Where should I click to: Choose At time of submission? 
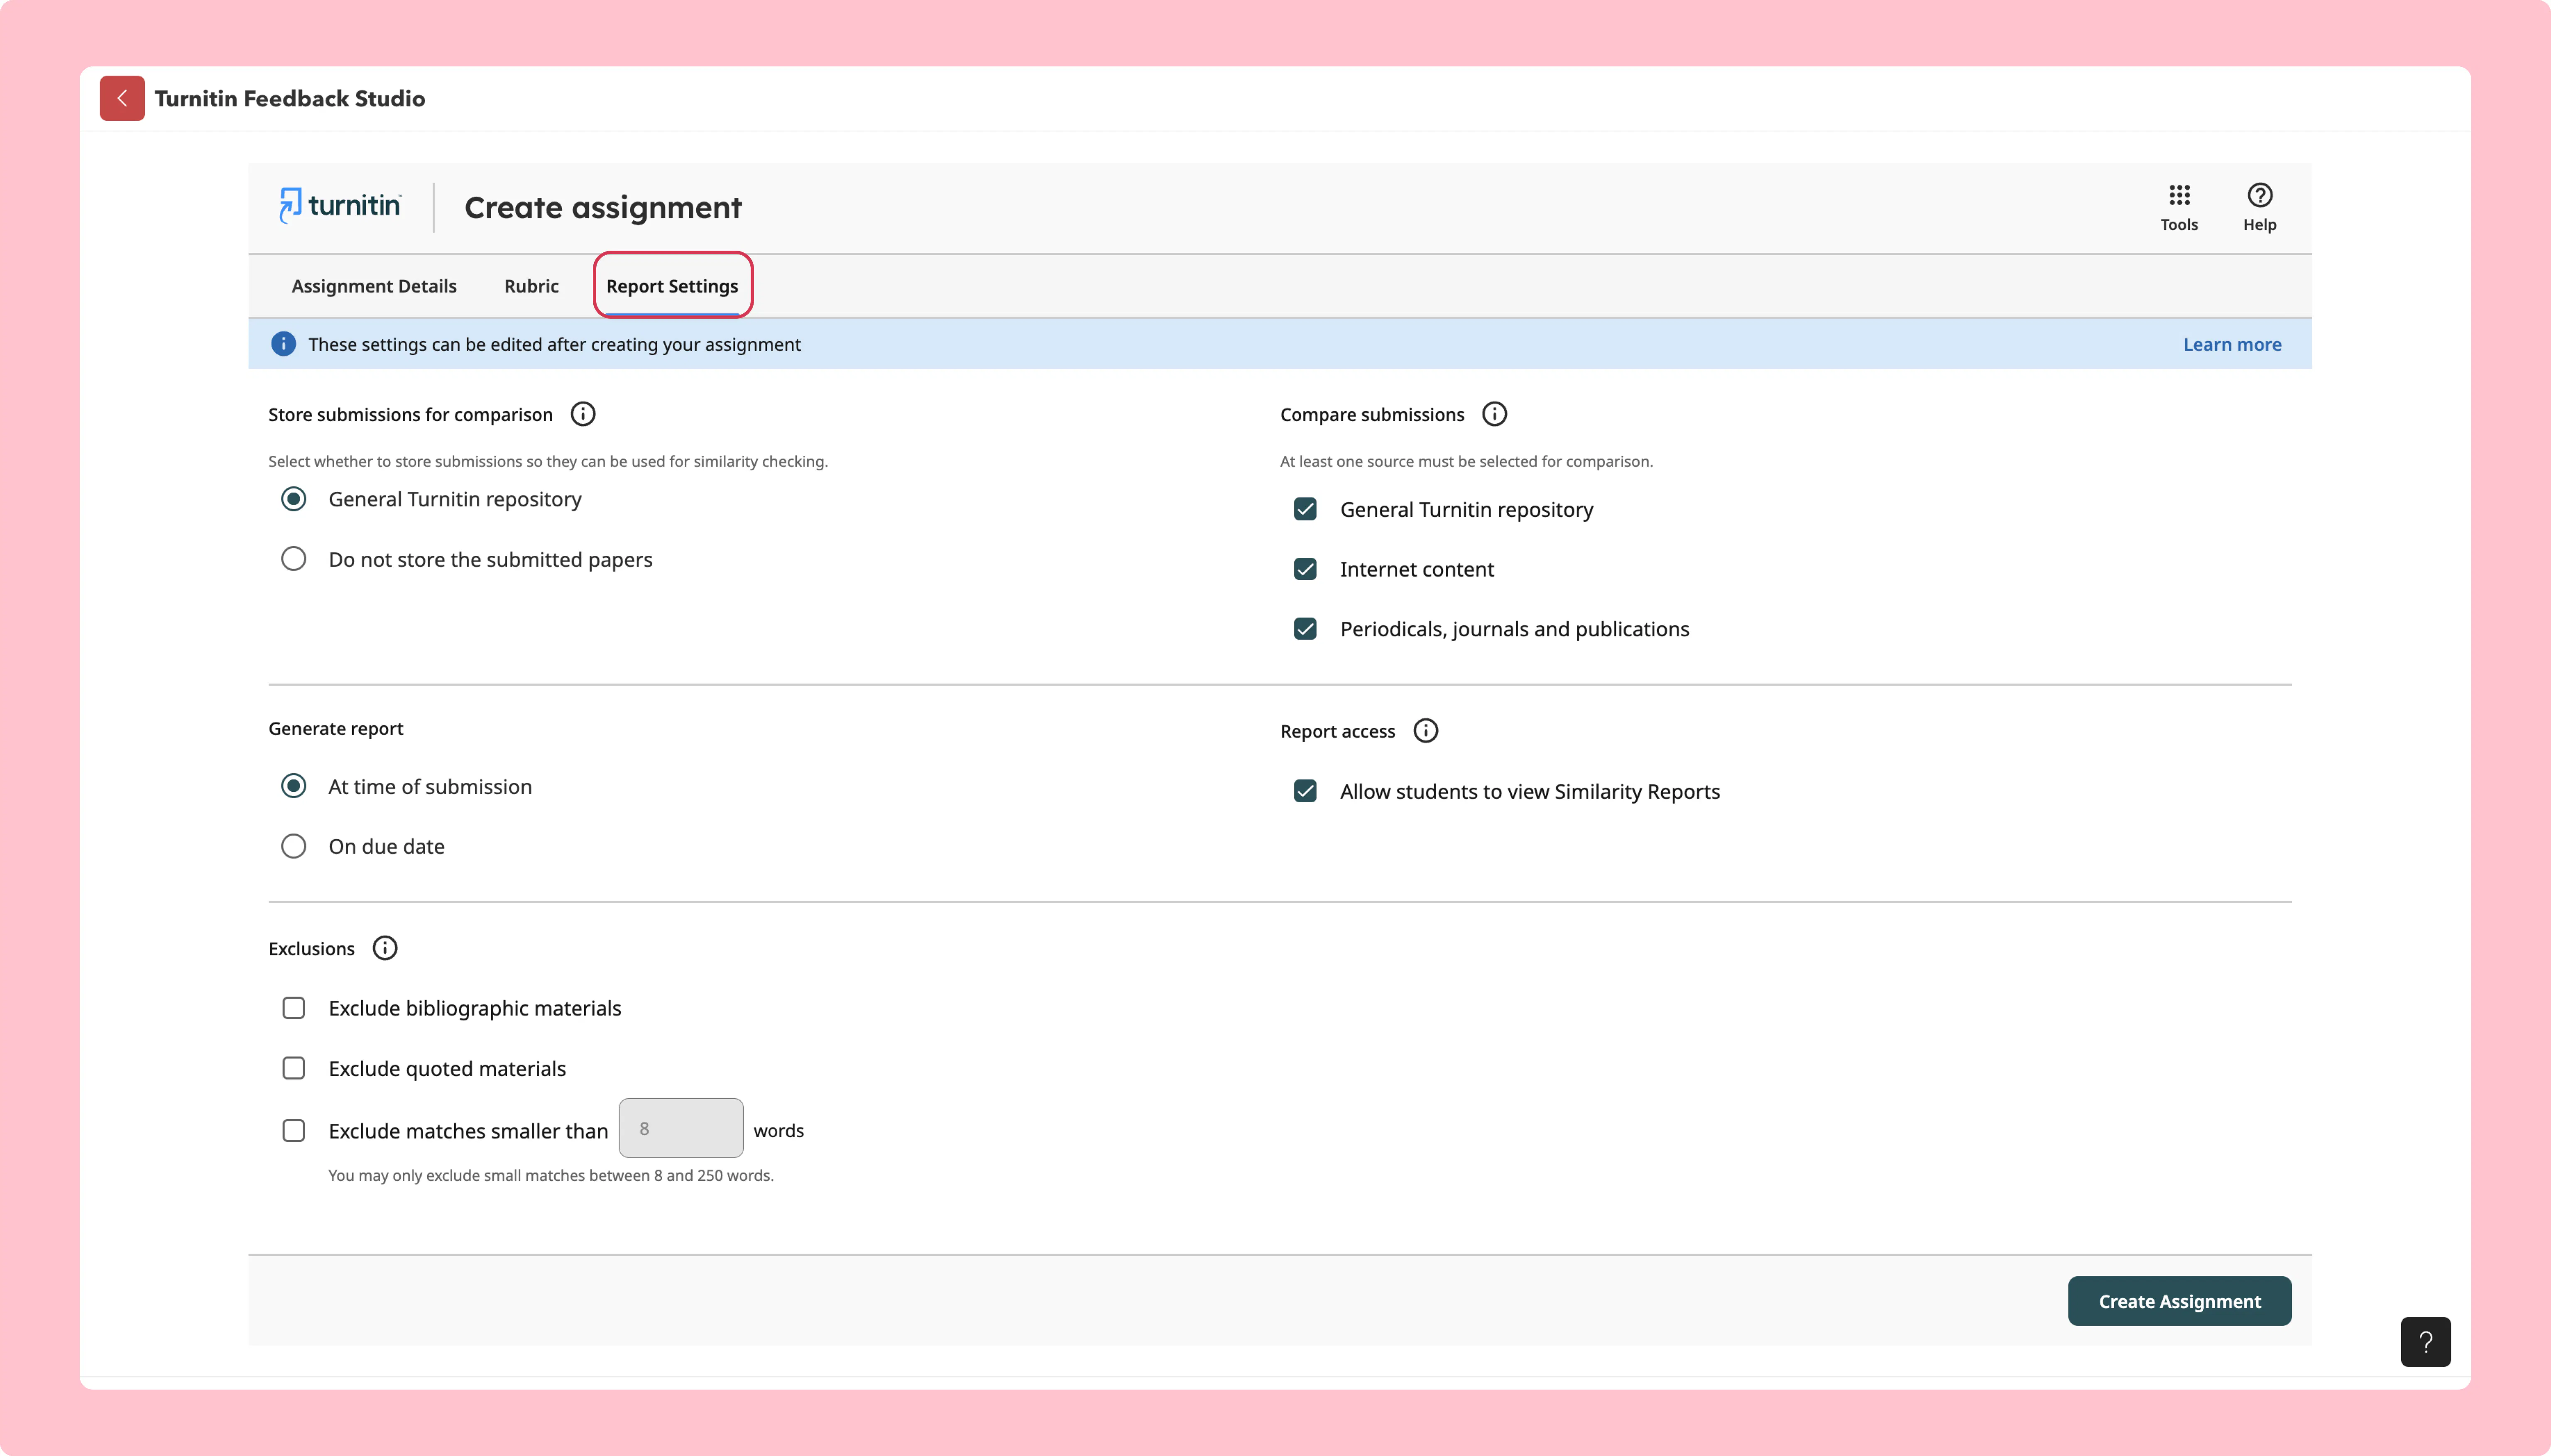point(293,786)
